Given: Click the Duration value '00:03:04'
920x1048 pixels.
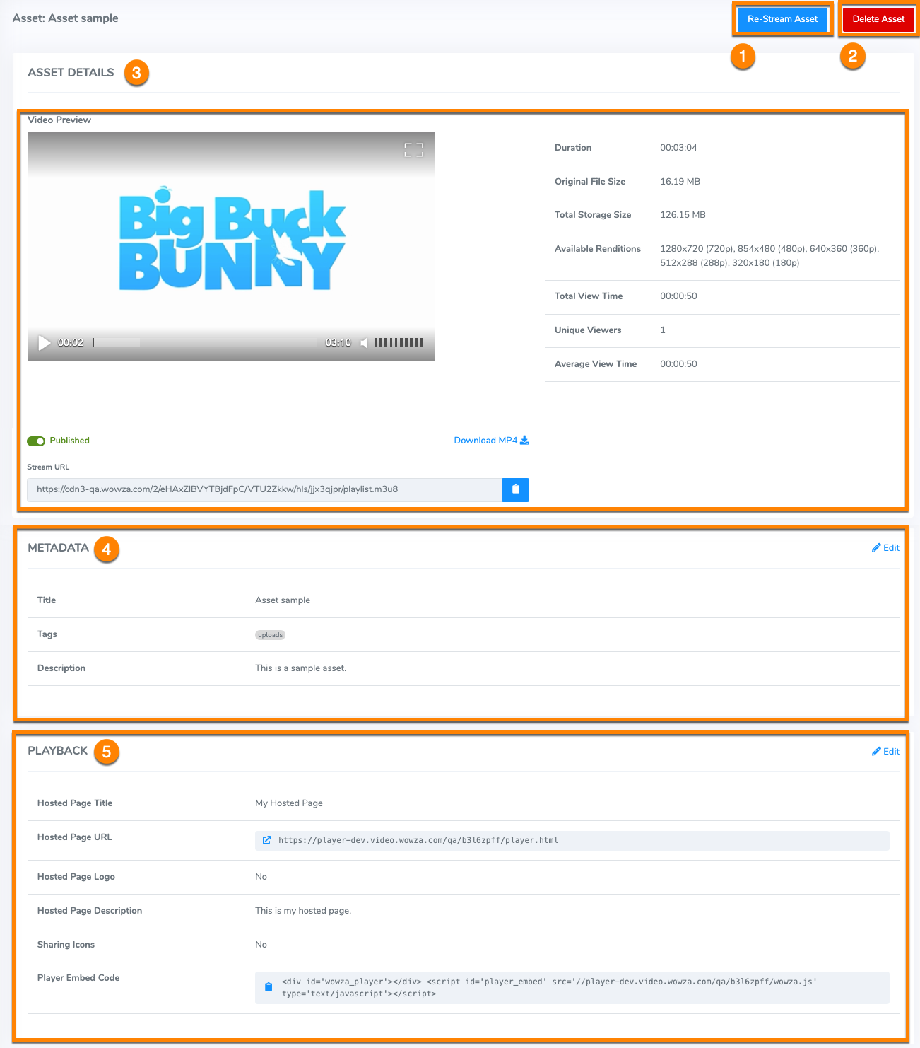Looking at the screenshot, I should (678, 148).
